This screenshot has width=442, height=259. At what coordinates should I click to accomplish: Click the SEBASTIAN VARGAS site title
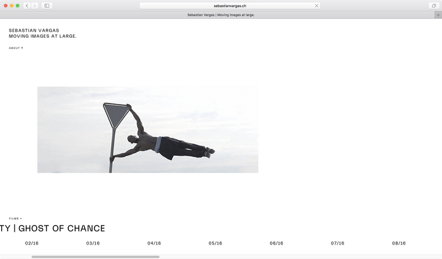point(34,30)
